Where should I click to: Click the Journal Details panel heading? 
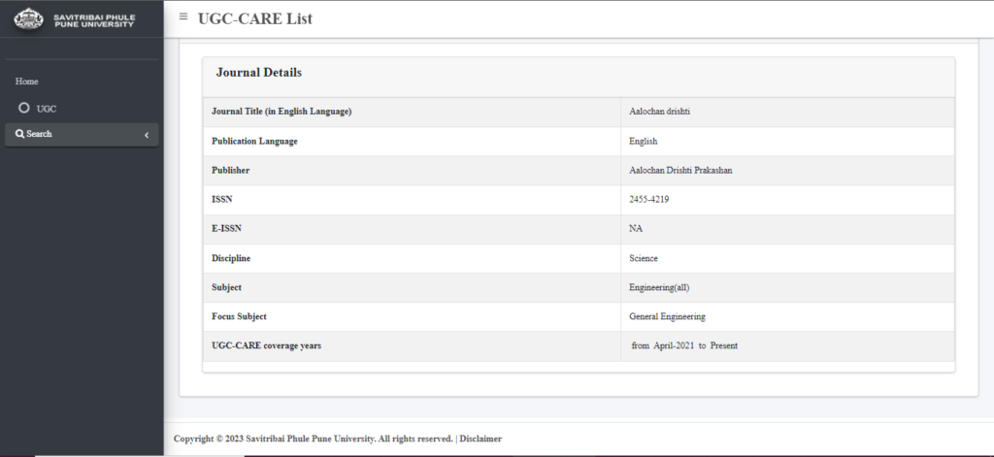click(258, 73)
